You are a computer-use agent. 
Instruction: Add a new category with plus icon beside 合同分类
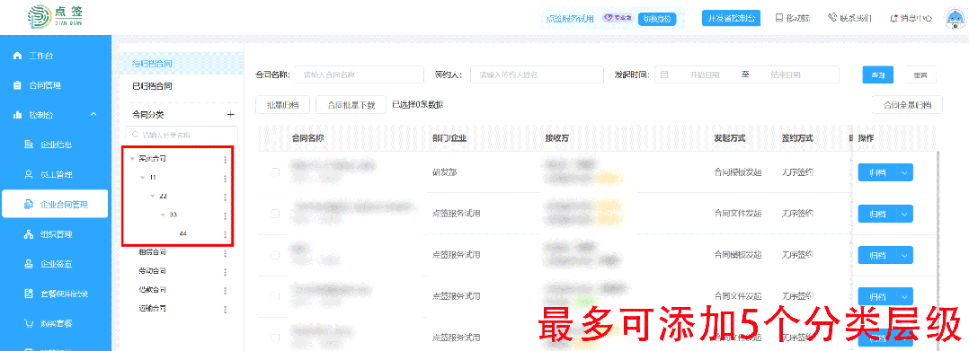click(x=230, y=115)
